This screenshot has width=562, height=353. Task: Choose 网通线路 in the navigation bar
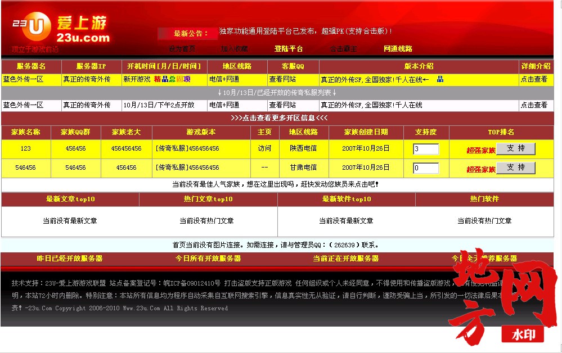coord(398,49)
